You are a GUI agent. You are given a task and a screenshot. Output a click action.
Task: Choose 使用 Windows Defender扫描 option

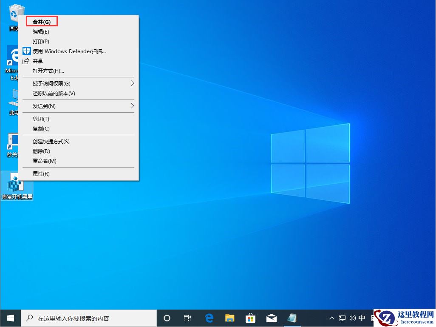(68, 51)
